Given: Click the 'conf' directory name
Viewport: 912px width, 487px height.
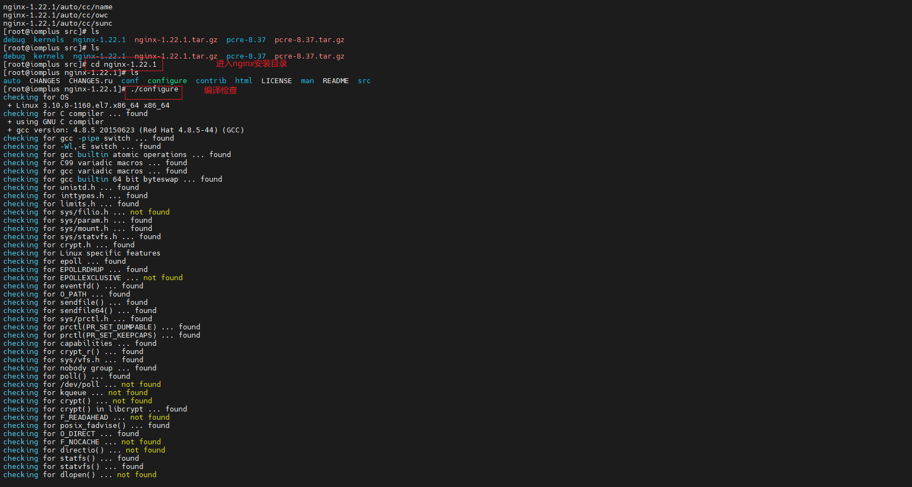Looking at the screenshot, I should tap(130, 81).
